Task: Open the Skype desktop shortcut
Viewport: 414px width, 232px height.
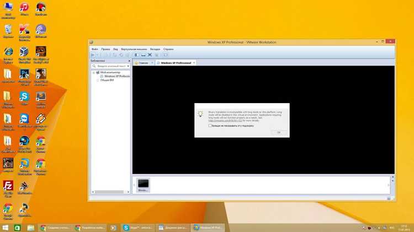Action: pyautogui.click(x=24, y=98)
